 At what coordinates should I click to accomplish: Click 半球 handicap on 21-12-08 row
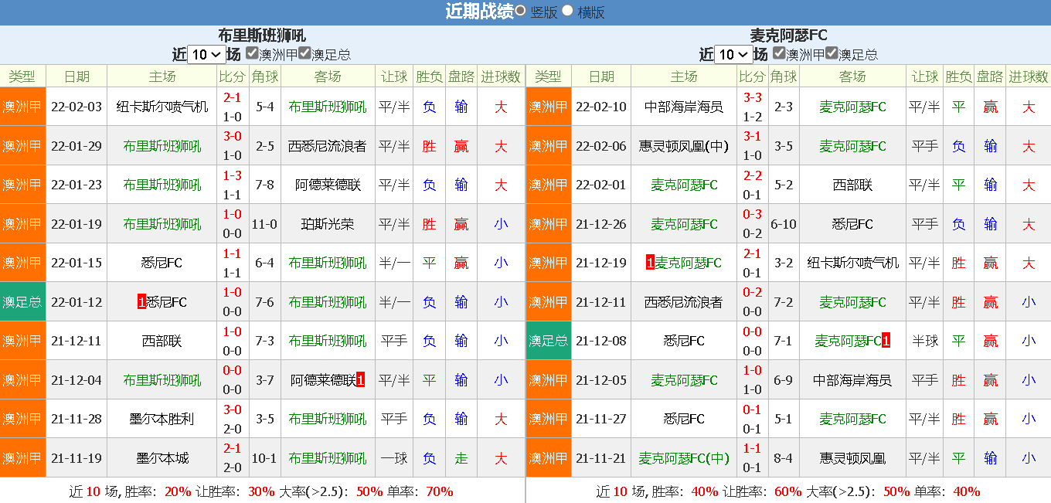tap(925, 341)
